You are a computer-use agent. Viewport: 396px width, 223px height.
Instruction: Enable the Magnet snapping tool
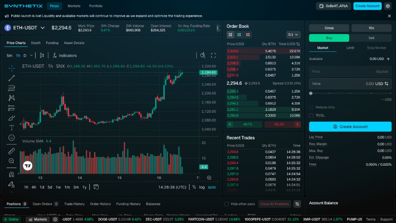11,174
